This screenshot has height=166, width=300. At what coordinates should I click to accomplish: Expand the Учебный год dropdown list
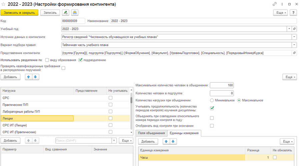(289, 29)
